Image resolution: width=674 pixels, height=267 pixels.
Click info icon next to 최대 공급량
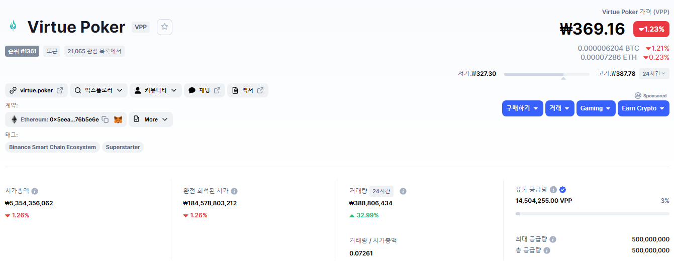pyautogui.click(x=552, y=239)
